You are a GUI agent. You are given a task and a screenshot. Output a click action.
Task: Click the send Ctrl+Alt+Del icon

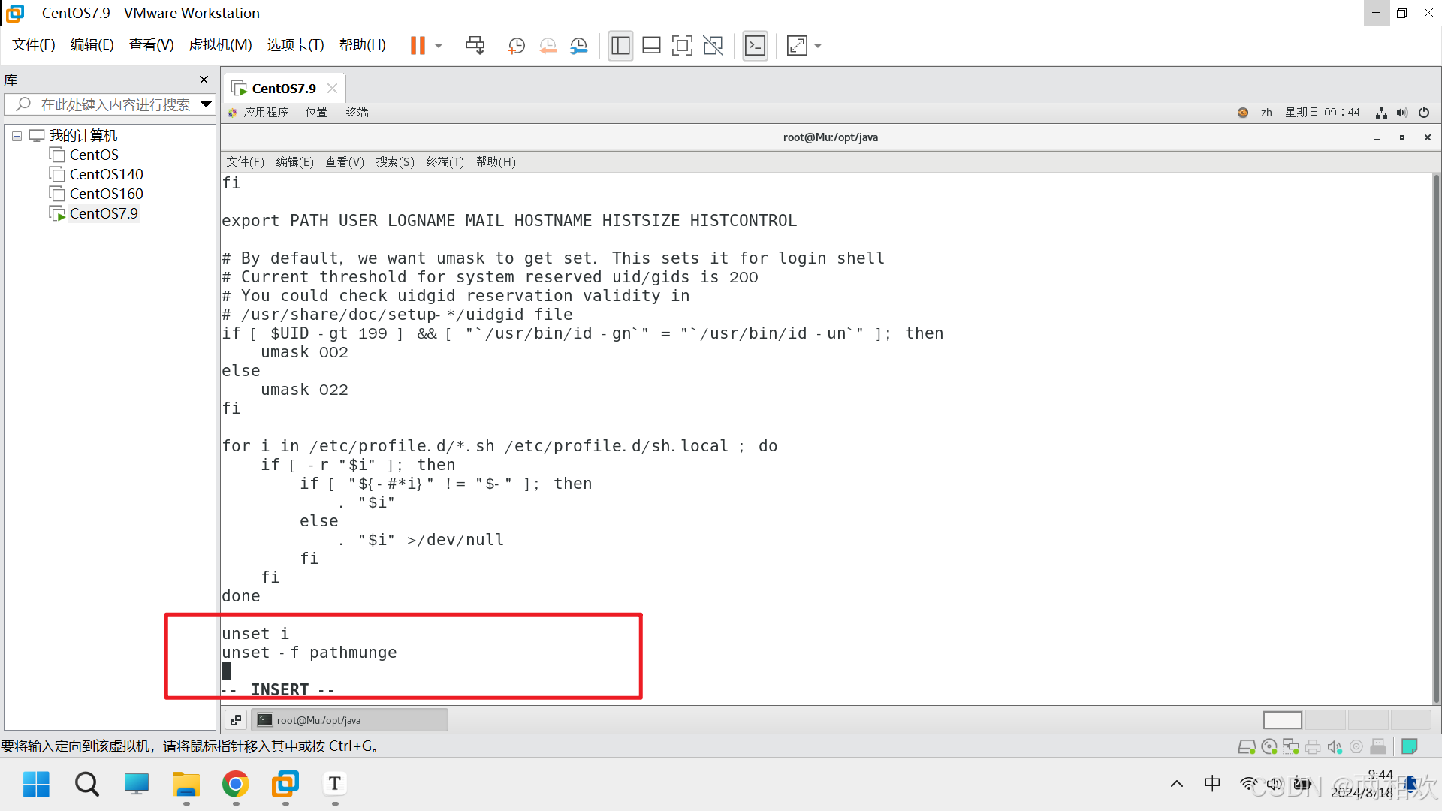[475, 46]
